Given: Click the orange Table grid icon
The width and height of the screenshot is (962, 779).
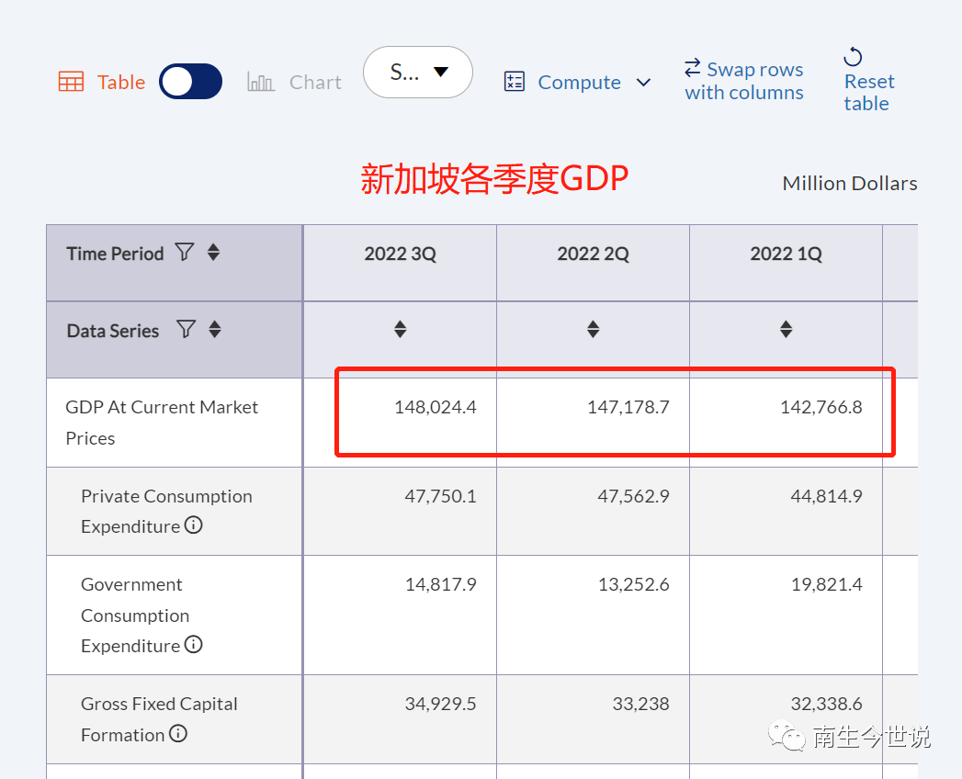Looking at the screenshot, I should click(x=71, y=82).
